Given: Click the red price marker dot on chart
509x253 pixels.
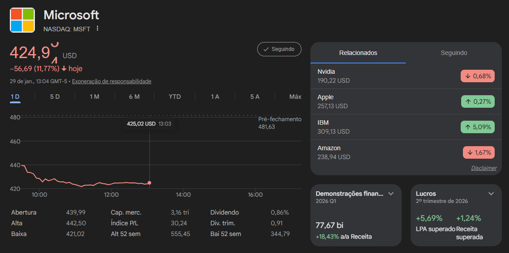Looking at the screenshot, I should click(x=149, y=183).
